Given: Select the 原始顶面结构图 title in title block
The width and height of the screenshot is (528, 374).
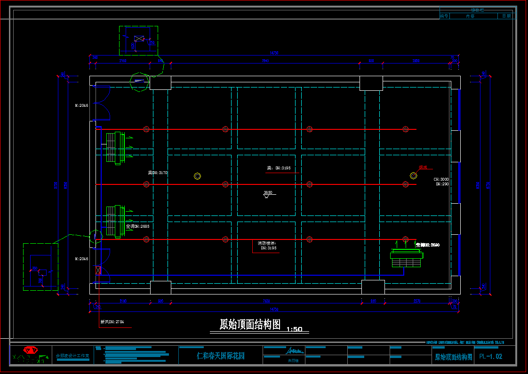Looking at the screenshot, I should coord(454,357).
